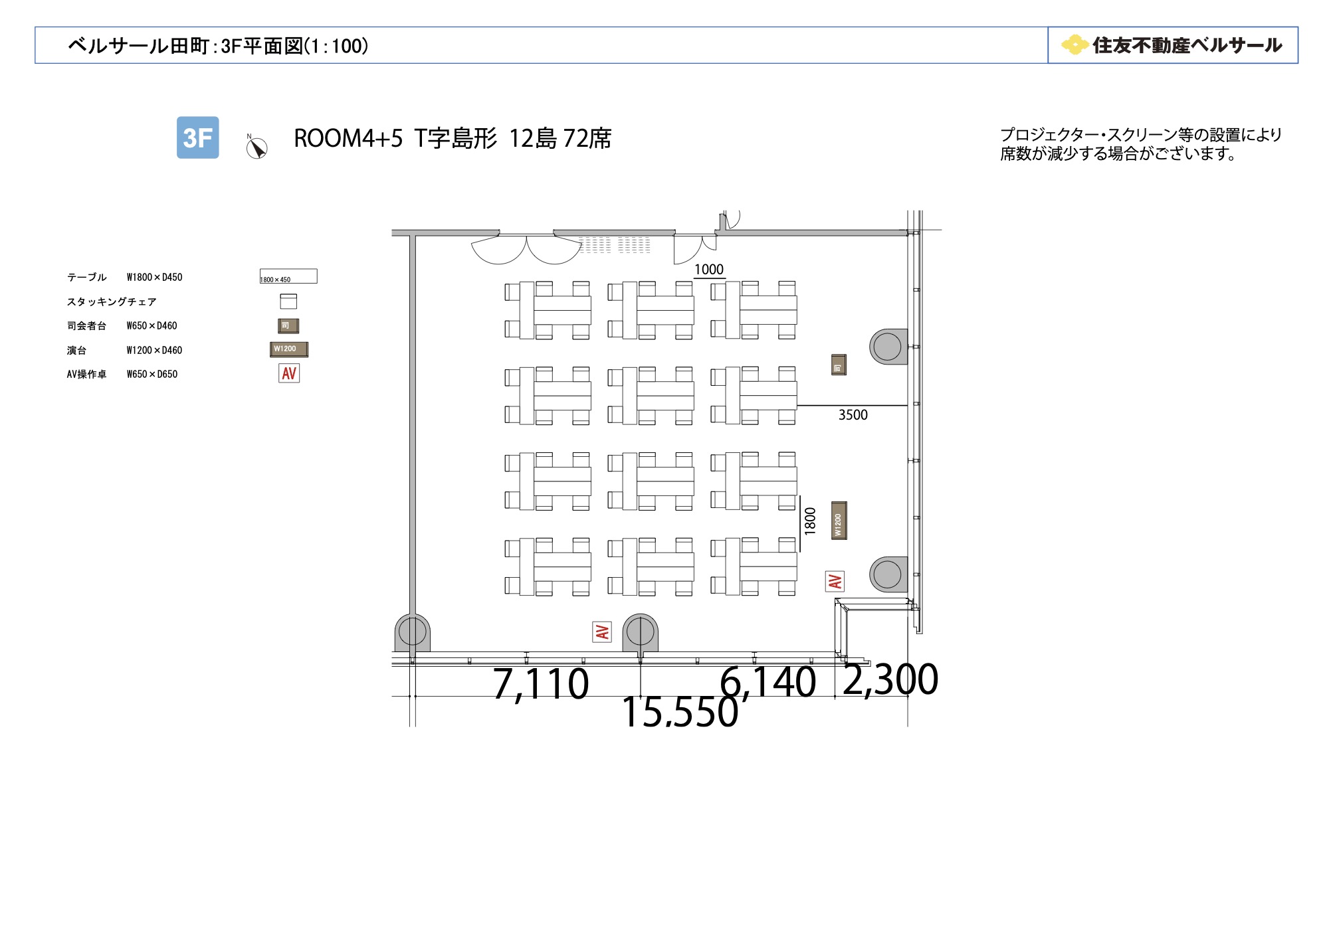
Task: Select the stacking chair legend symbol
Action: 288,301
